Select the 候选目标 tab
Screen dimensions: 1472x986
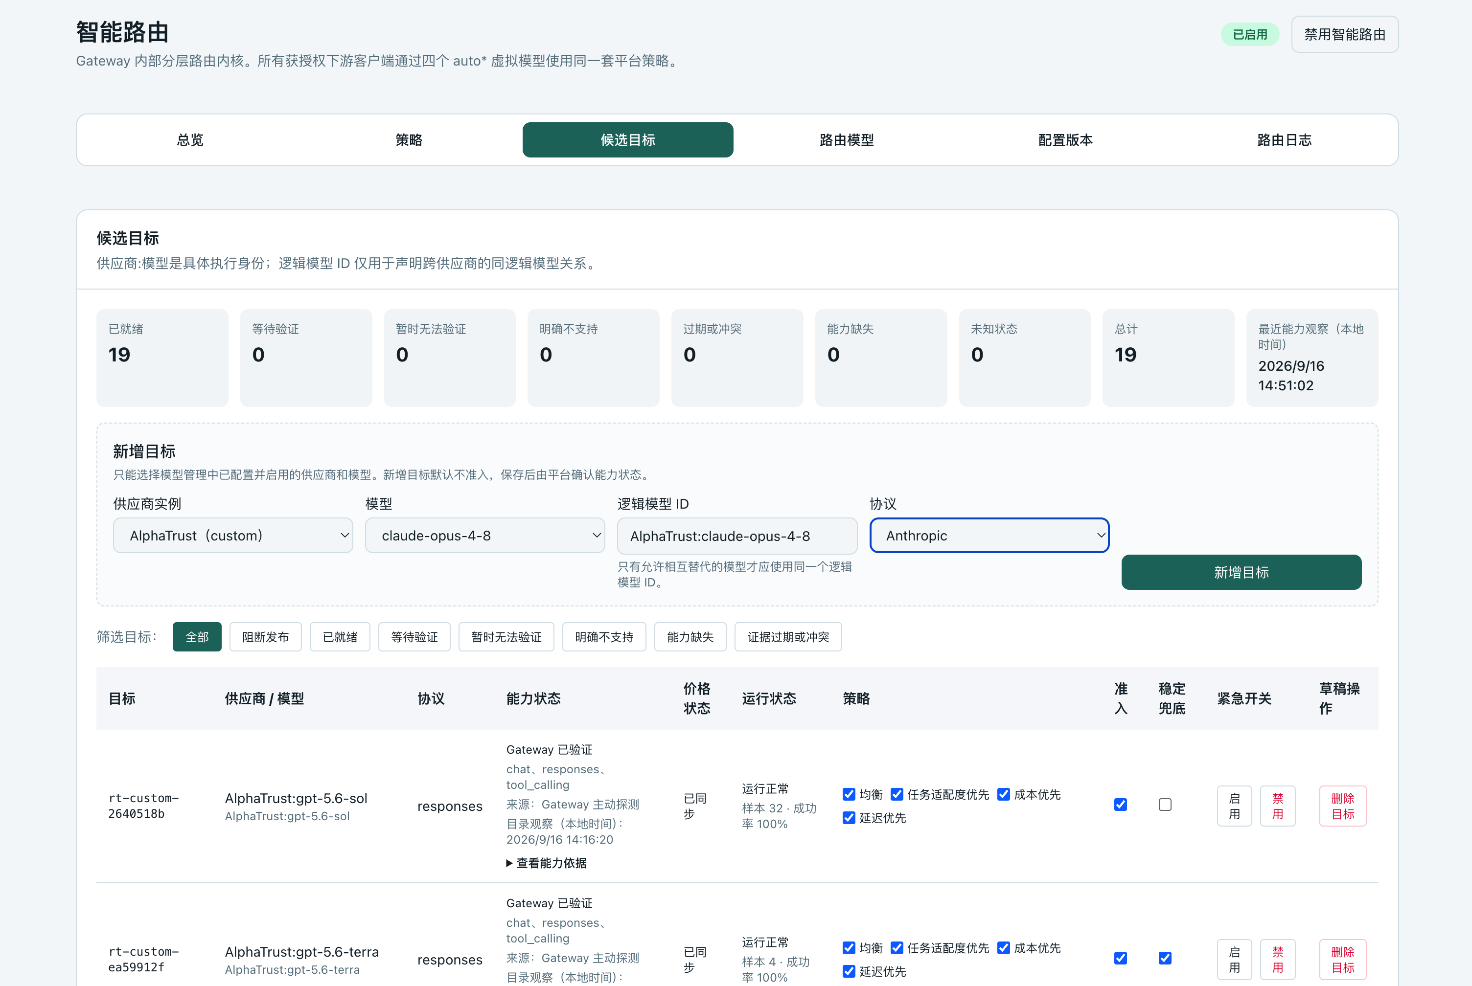point(628,139)
